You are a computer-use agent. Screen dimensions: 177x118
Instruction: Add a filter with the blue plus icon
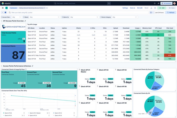(x=6, y=13)
